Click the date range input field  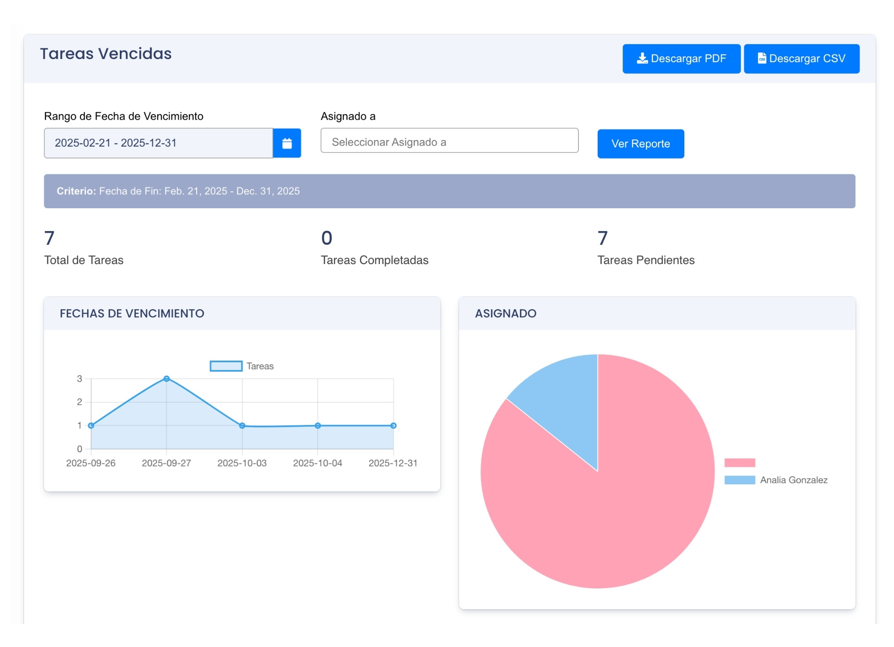[x=158, y=143]
